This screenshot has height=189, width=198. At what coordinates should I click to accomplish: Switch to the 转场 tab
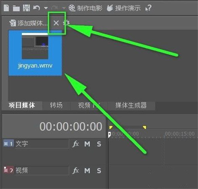(x=56, y=105)
